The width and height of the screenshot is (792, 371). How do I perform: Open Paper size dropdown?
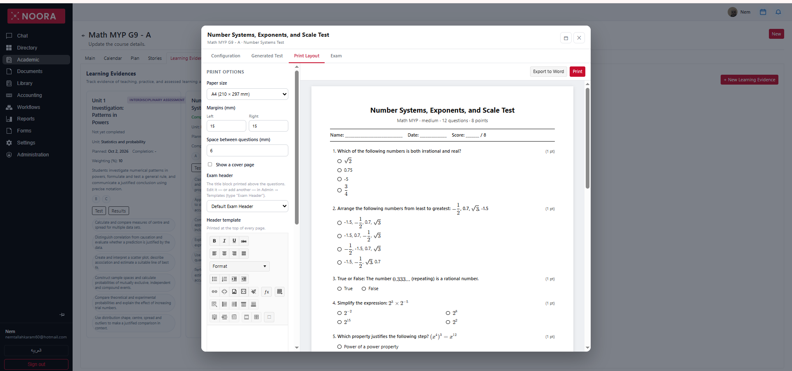click(247, 94)
